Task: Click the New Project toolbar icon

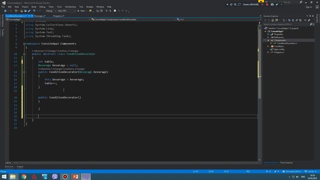Action: [16, 11]
